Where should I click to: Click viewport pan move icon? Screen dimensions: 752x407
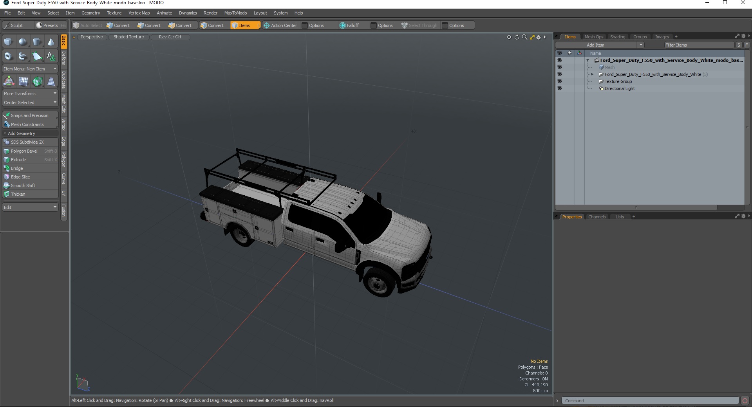click(509, 37)
